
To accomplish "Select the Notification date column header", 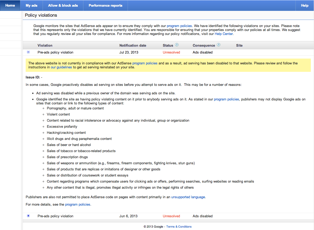I will pyautogui.click(x=133, y=46).
